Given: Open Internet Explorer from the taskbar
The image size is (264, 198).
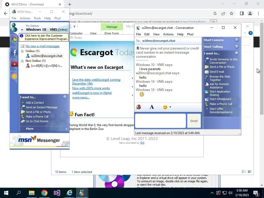Looking at the screenshot, I should [x=70, y=193].
